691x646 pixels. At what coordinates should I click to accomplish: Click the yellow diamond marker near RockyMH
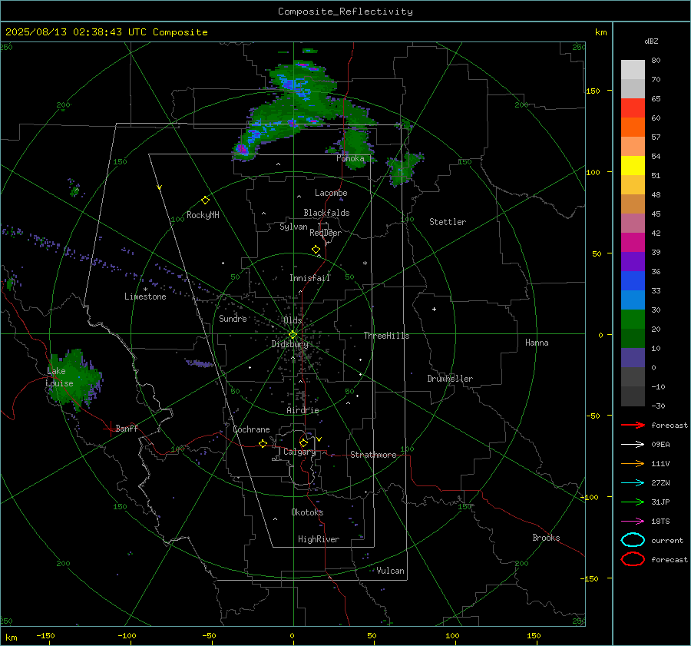pyautogui.click(x=205, y=200)
